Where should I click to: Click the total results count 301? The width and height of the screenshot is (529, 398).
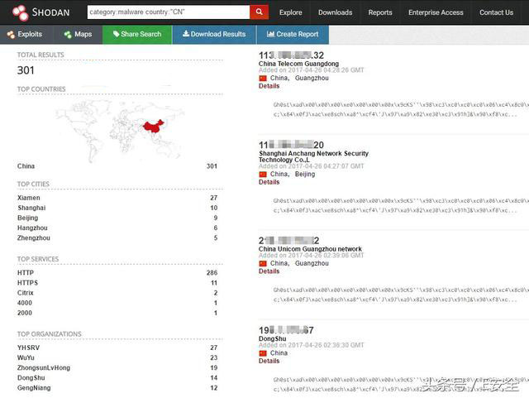pyautogui.click(x=26, y=70)
